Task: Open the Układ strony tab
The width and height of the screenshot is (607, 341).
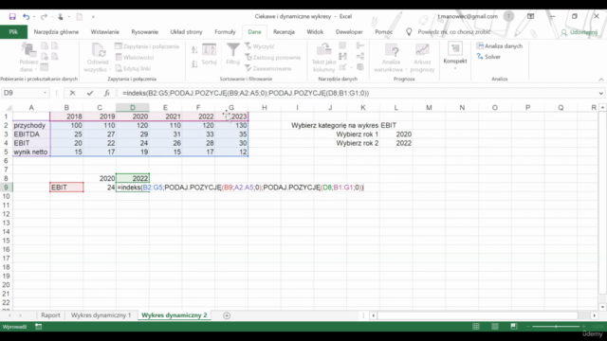Action: point(186,32)
